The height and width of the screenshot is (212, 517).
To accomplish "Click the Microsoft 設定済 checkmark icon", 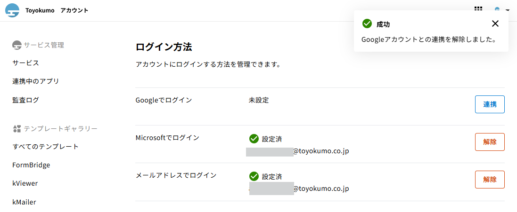I will [254, 139].
